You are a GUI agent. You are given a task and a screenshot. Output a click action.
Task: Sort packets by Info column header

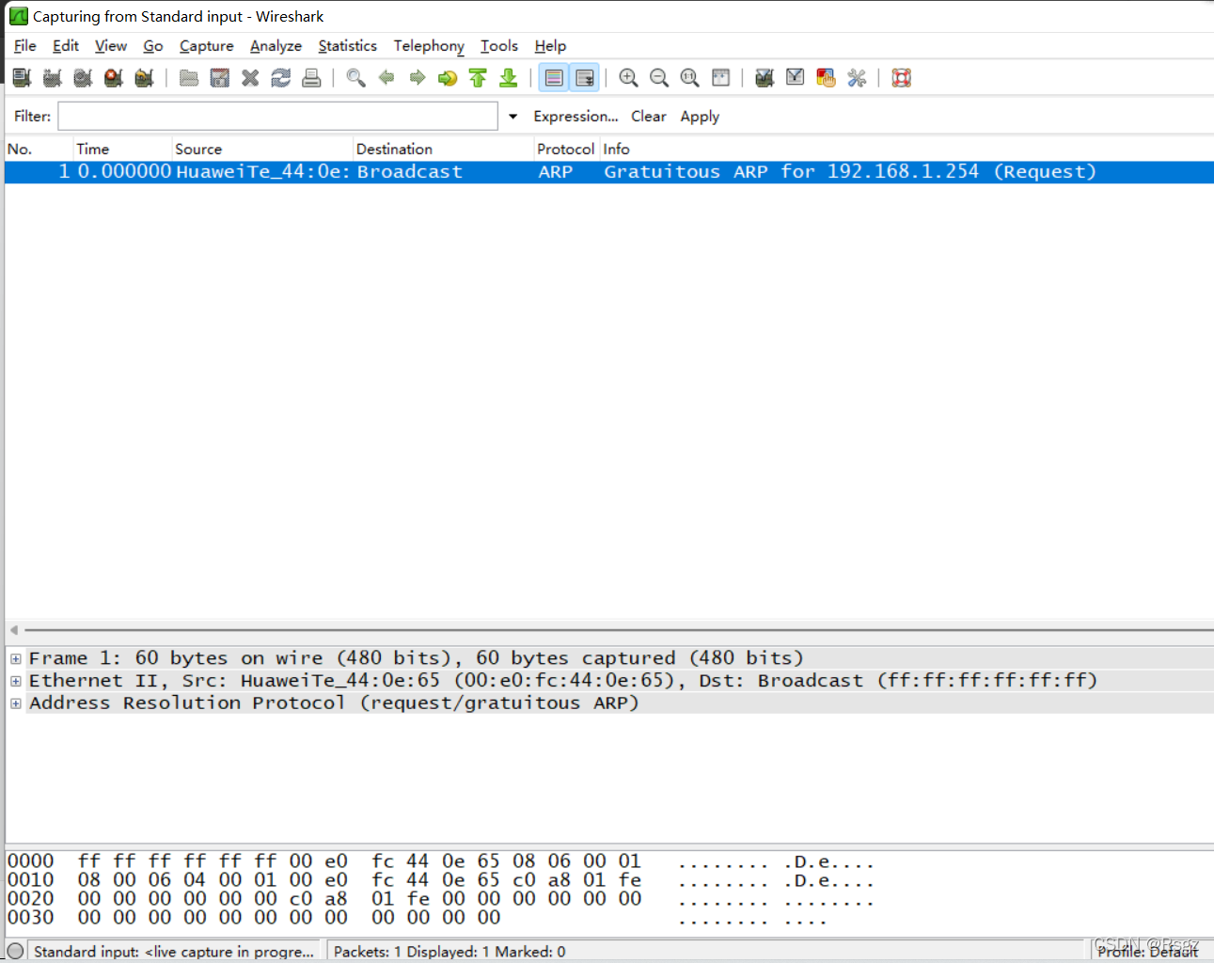[x=907, y=149]
